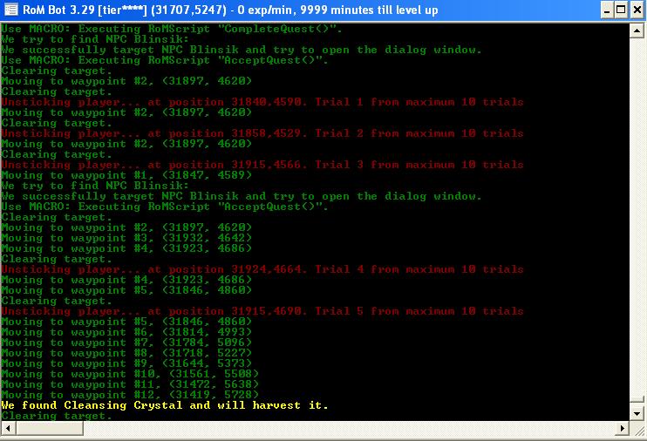Viewport: 647px width, 441px height.
Task: Click the horizontal scrollbar right arrow
Action: (x=621, y=429)
